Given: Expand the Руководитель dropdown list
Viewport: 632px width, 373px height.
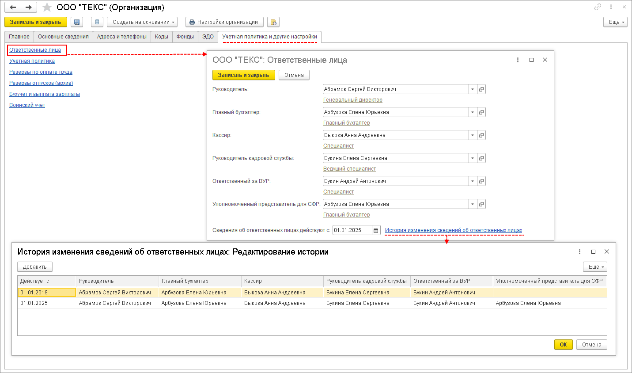Looking at the screenshot, I should [473, 89].
